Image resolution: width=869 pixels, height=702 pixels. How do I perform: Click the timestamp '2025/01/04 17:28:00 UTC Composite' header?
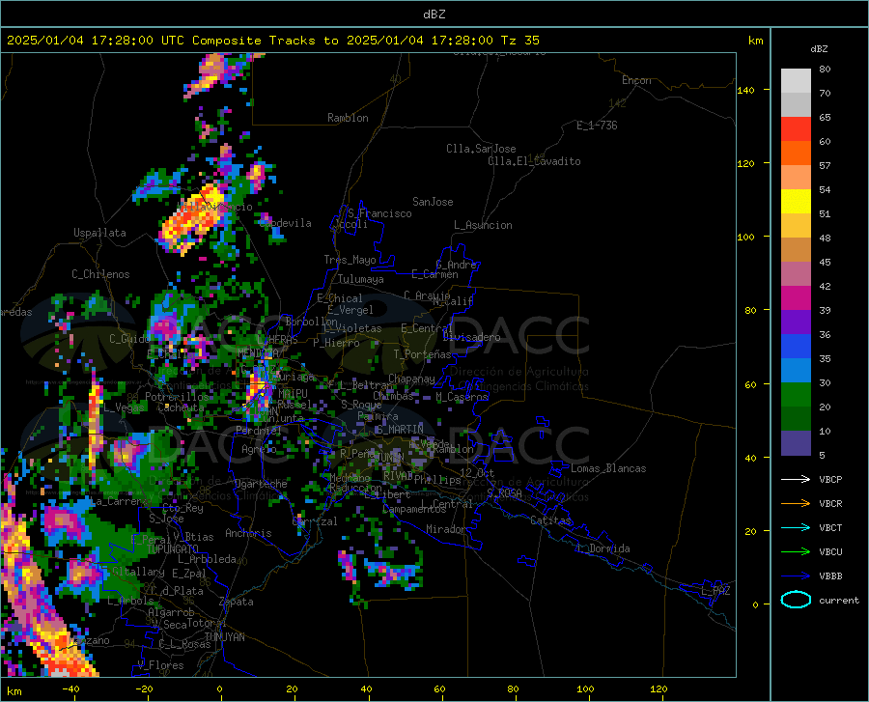click(133, 41)
